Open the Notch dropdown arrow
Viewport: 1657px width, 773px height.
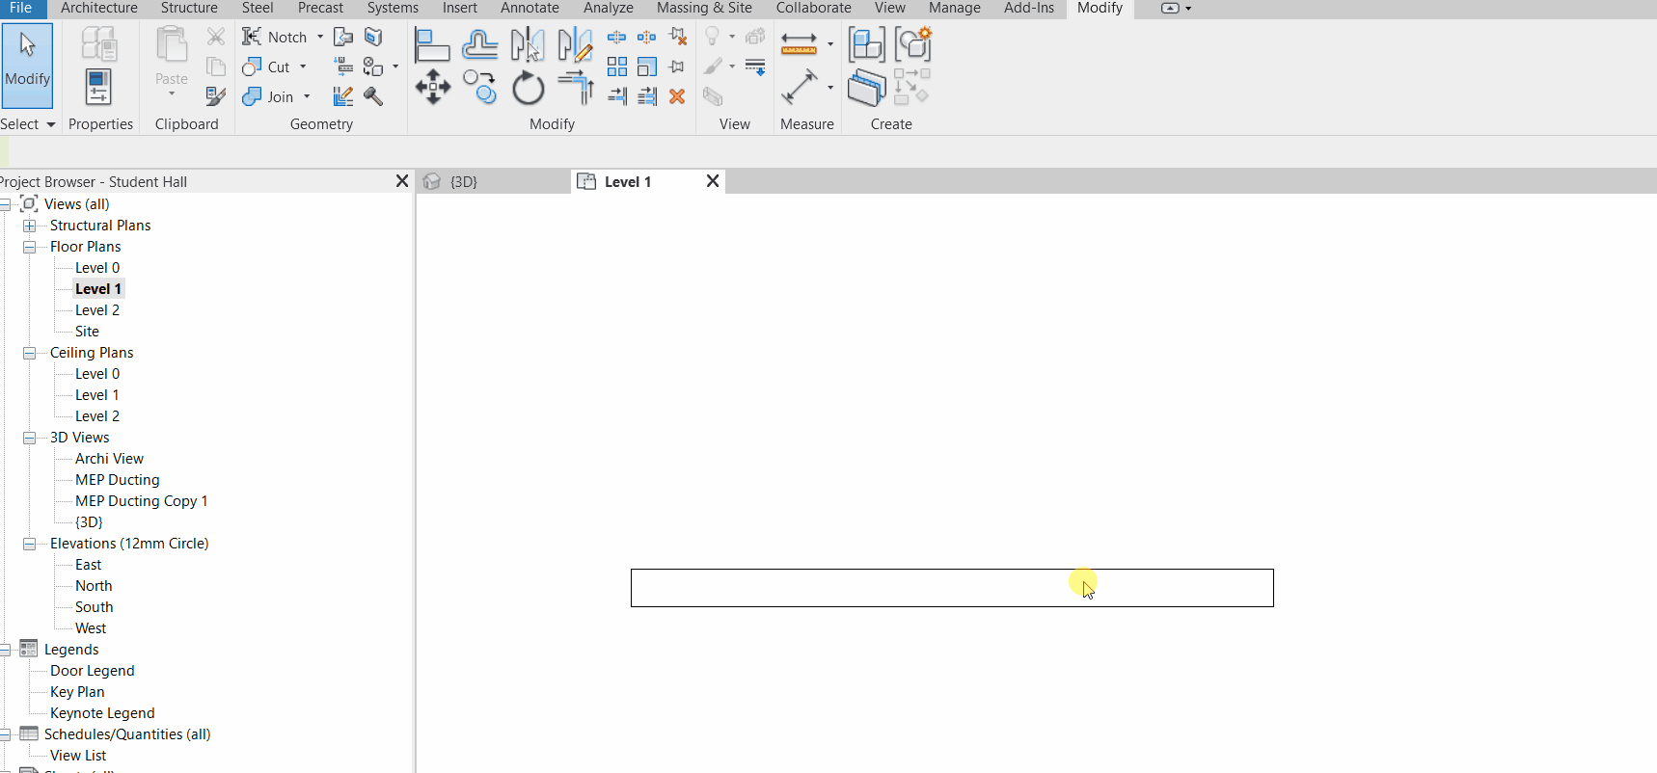point(320,37)
